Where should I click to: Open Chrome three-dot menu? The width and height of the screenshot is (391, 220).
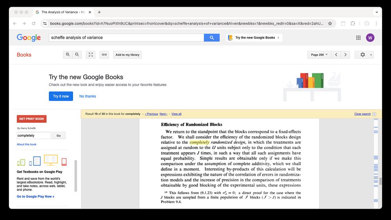376,23
